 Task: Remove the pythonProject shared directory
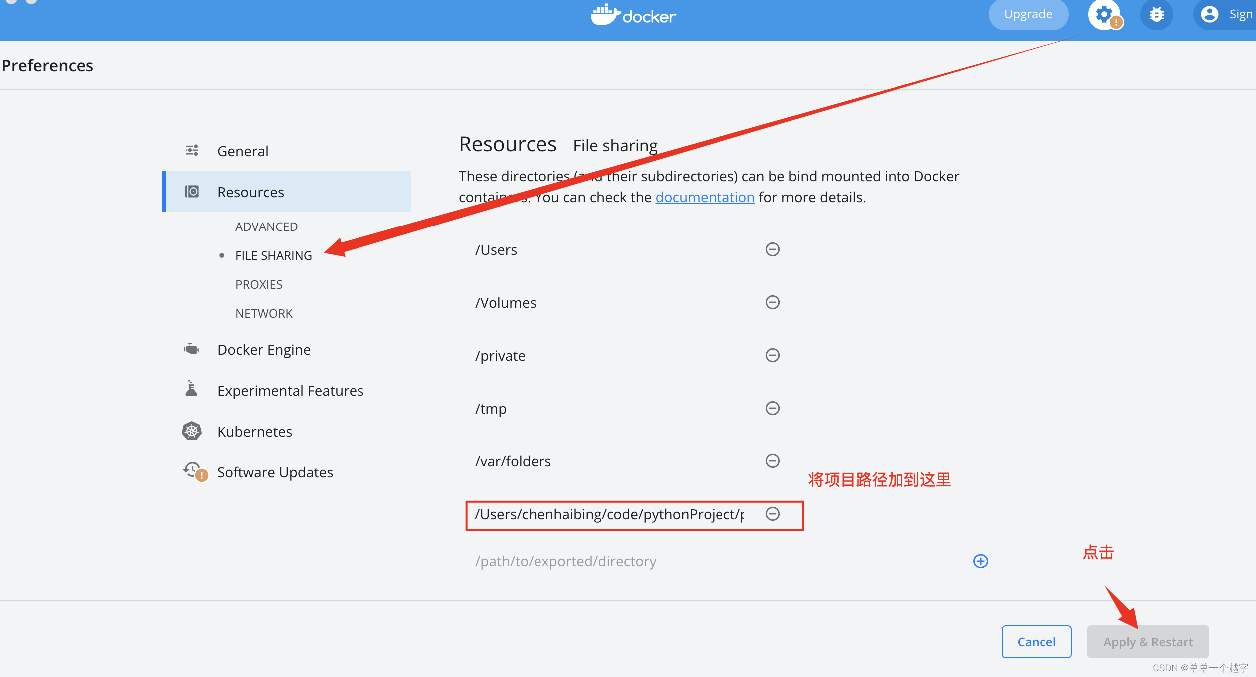(773, 514)
